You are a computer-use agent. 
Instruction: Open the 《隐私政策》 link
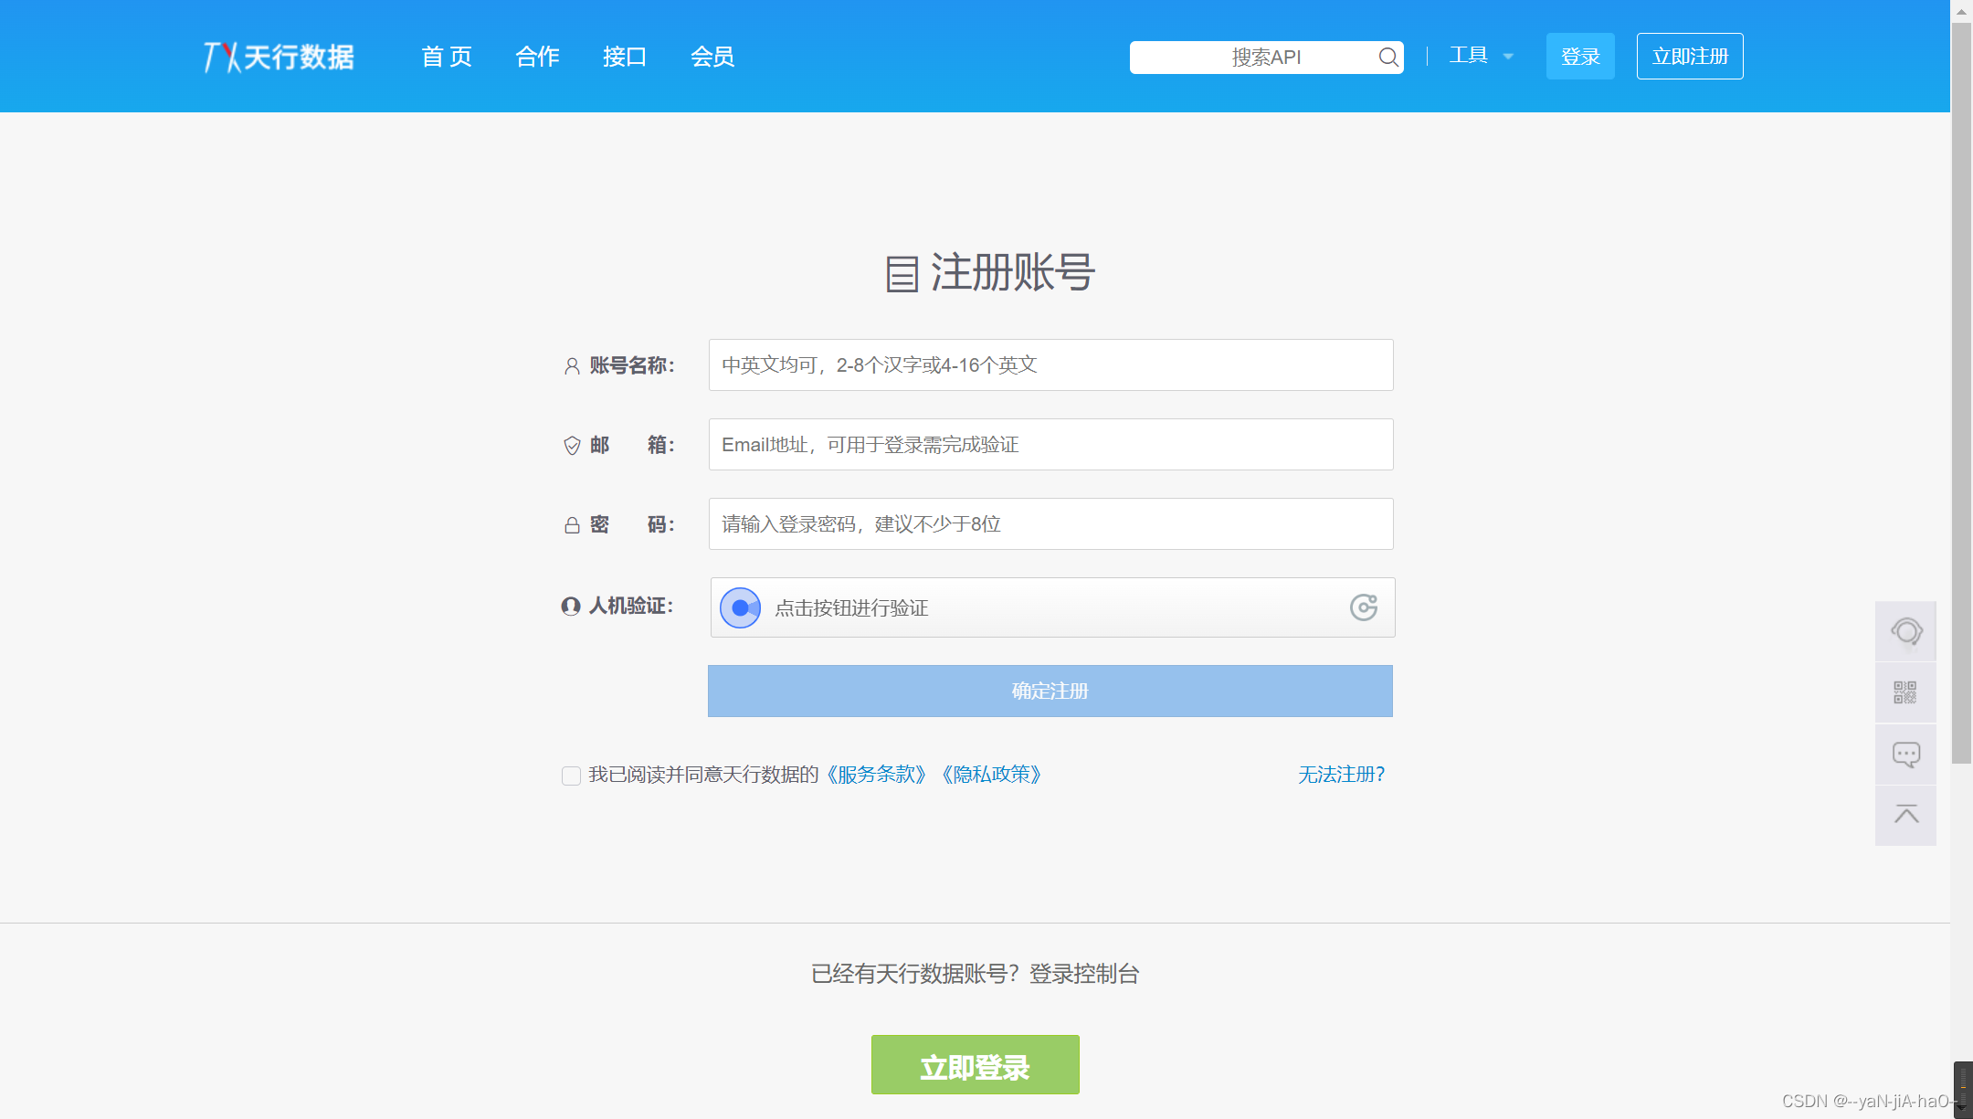pos(993,775)
